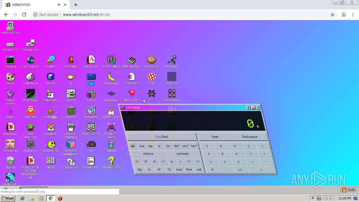Open Storage (A:) drive icon
This screenshot has height=202, width=359.
tap(30, 45)
